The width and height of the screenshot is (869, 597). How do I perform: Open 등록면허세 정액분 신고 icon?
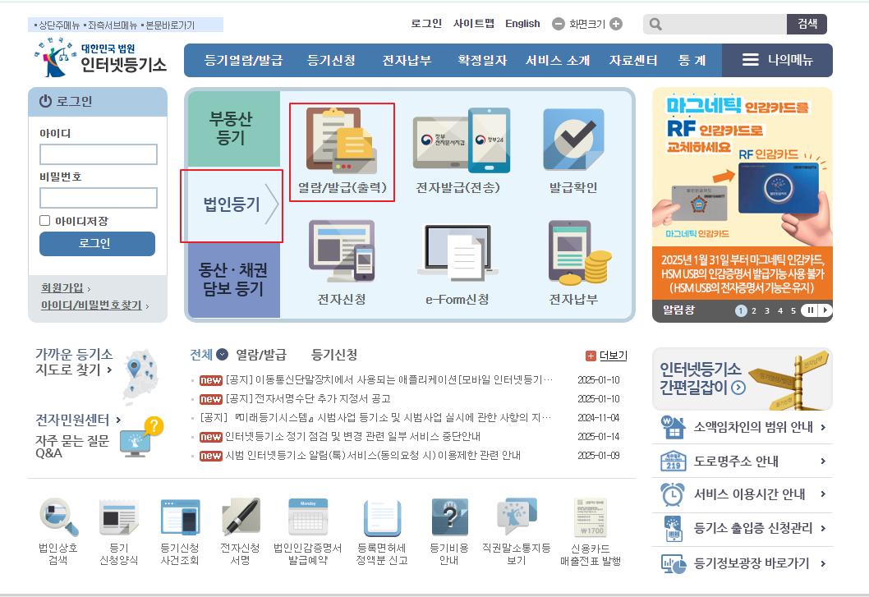[x=382, y=518]
